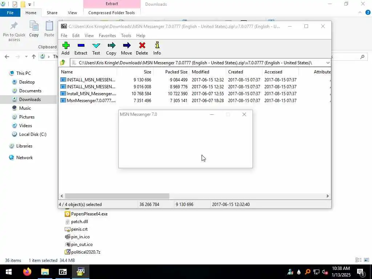Click the Add button in 7-Zip toolbar
The image size is (372, 279).
click(x=65, y=48)
